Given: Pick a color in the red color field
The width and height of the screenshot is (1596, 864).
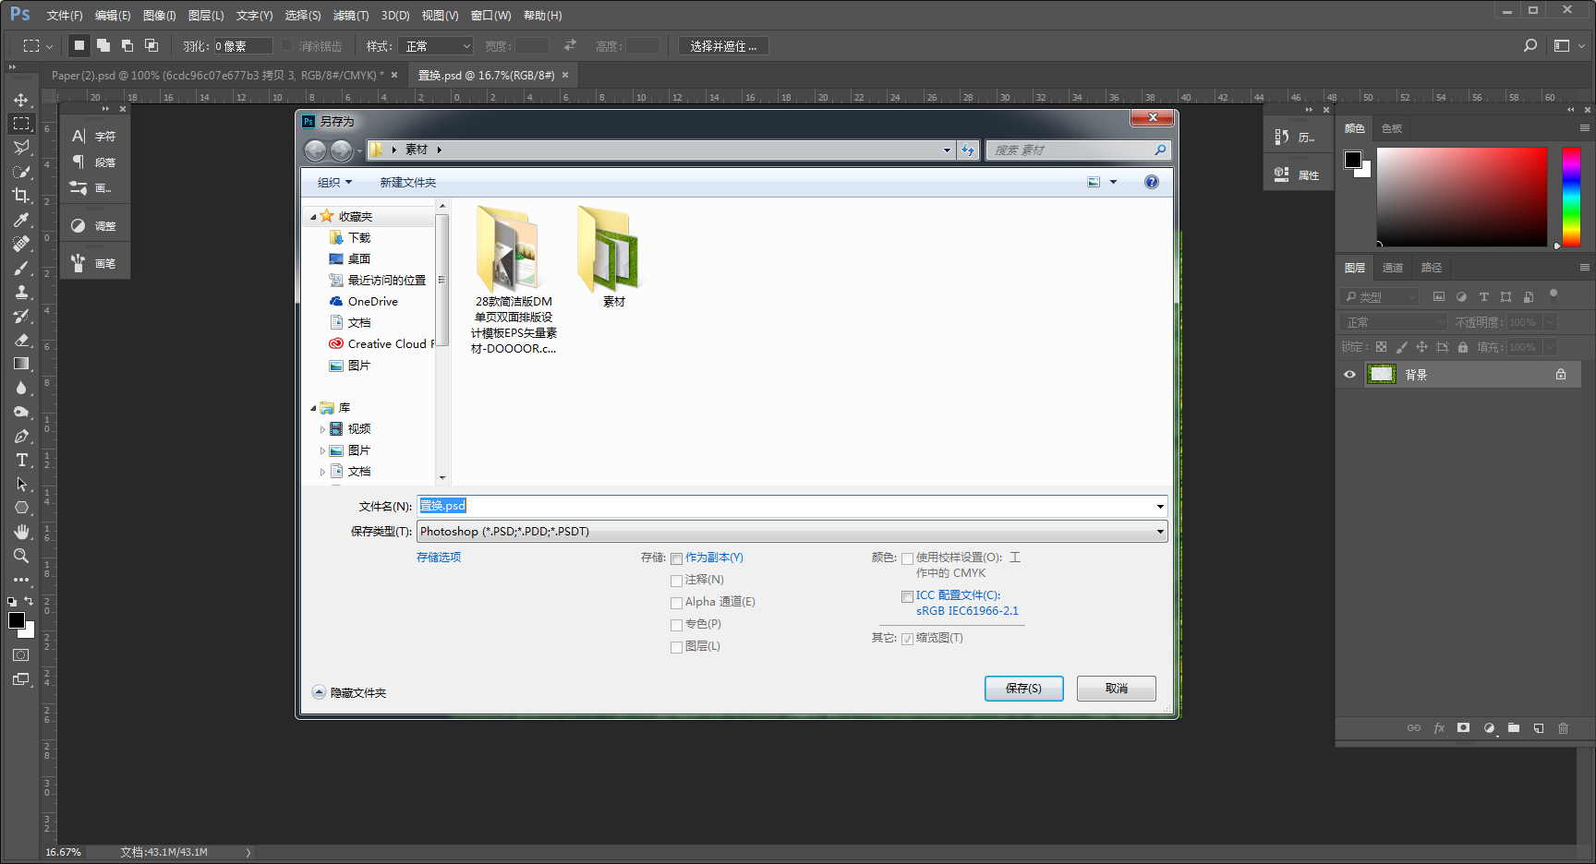Looking at the screenshot, I should (x=1462, y=197).
